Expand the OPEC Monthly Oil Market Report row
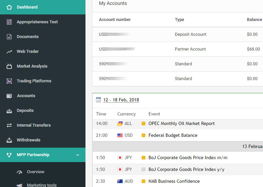The height and width of the screenshot is (187, 263). [181, 124]
